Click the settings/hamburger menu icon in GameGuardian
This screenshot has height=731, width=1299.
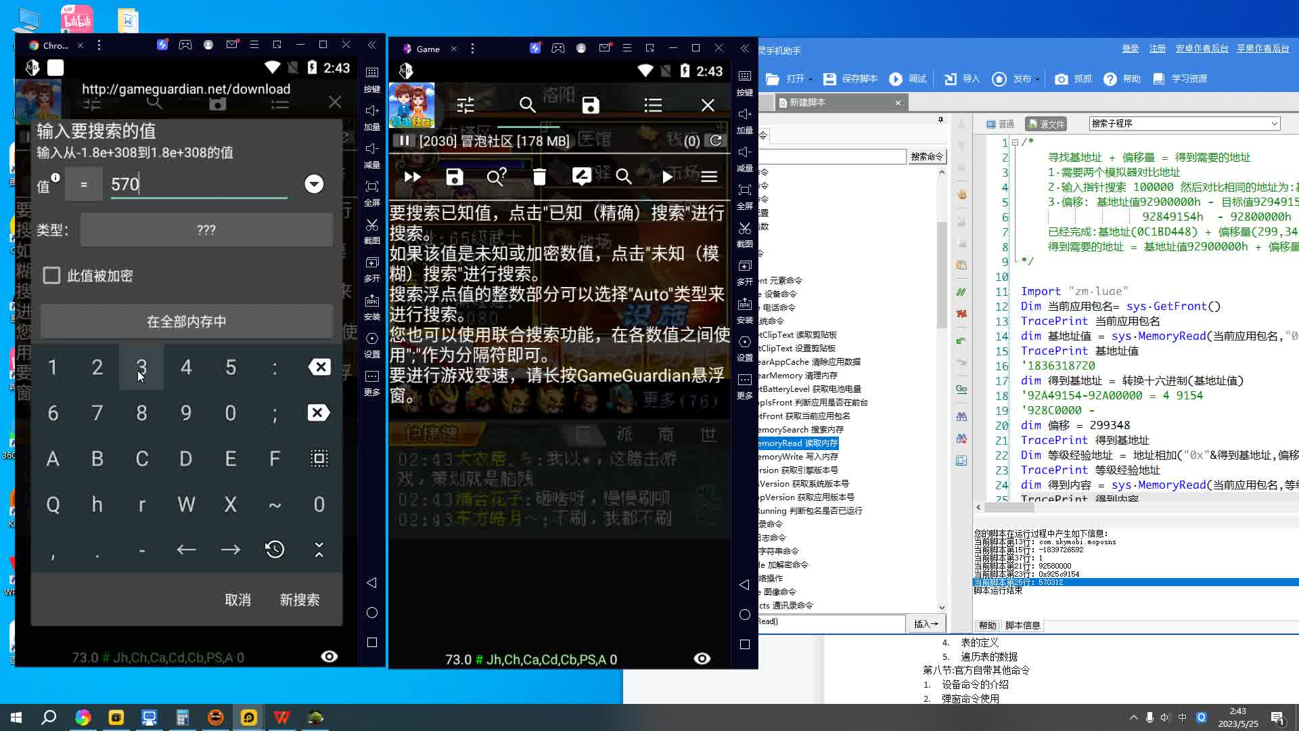click(x=709, y=177)
